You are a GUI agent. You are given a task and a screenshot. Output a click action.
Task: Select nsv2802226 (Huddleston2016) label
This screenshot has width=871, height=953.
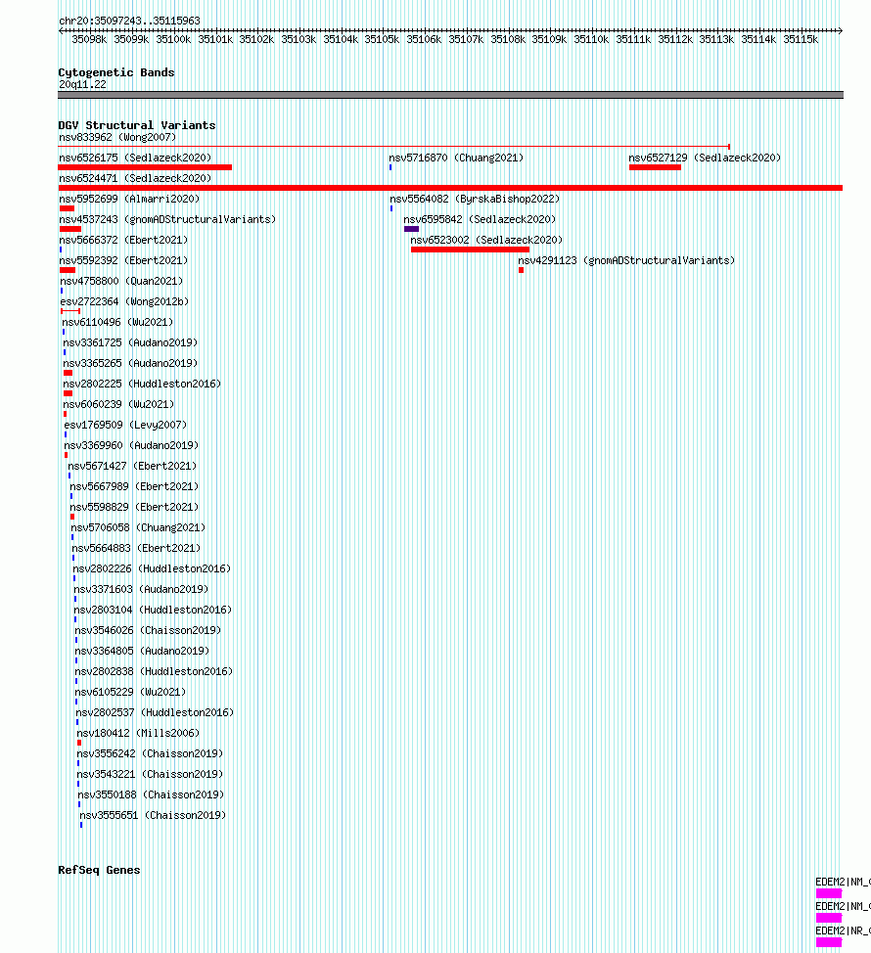click(152, 568)
